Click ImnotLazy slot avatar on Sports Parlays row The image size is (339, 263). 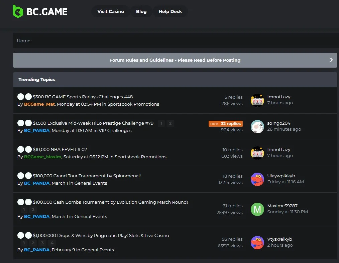[x=257, y=100]
